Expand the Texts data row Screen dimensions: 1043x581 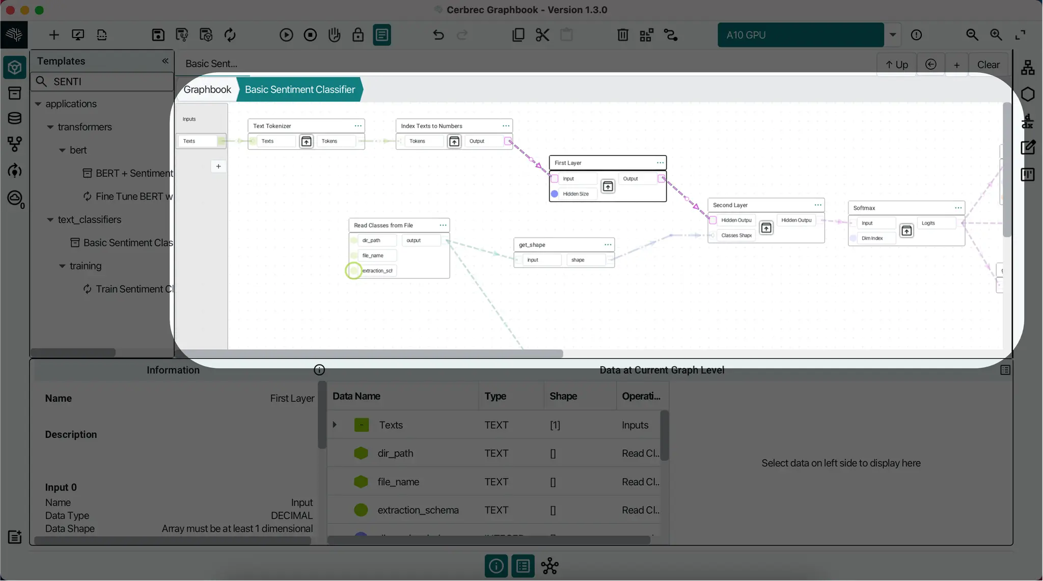click(335, 425)
